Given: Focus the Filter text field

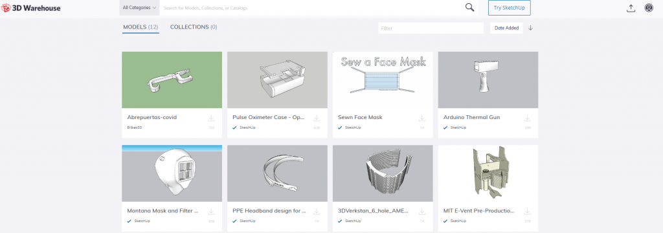Looking at the screenshot, I should 431,28.
